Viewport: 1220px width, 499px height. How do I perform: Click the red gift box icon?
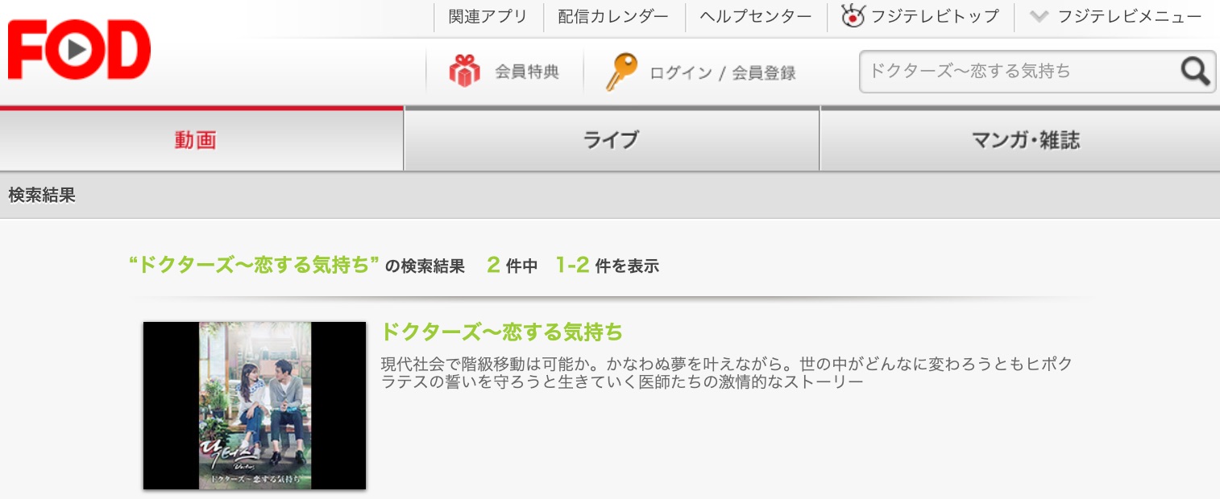pyautogui.click(x=464, y=72)
